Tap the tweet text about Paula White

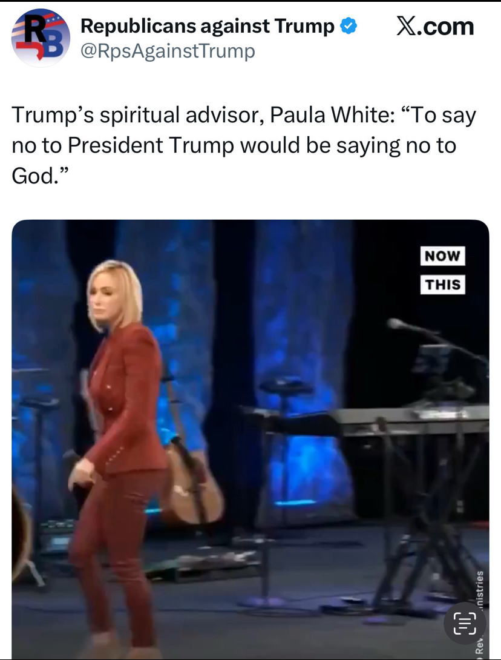pyautogui.click(x=244, y=145)
